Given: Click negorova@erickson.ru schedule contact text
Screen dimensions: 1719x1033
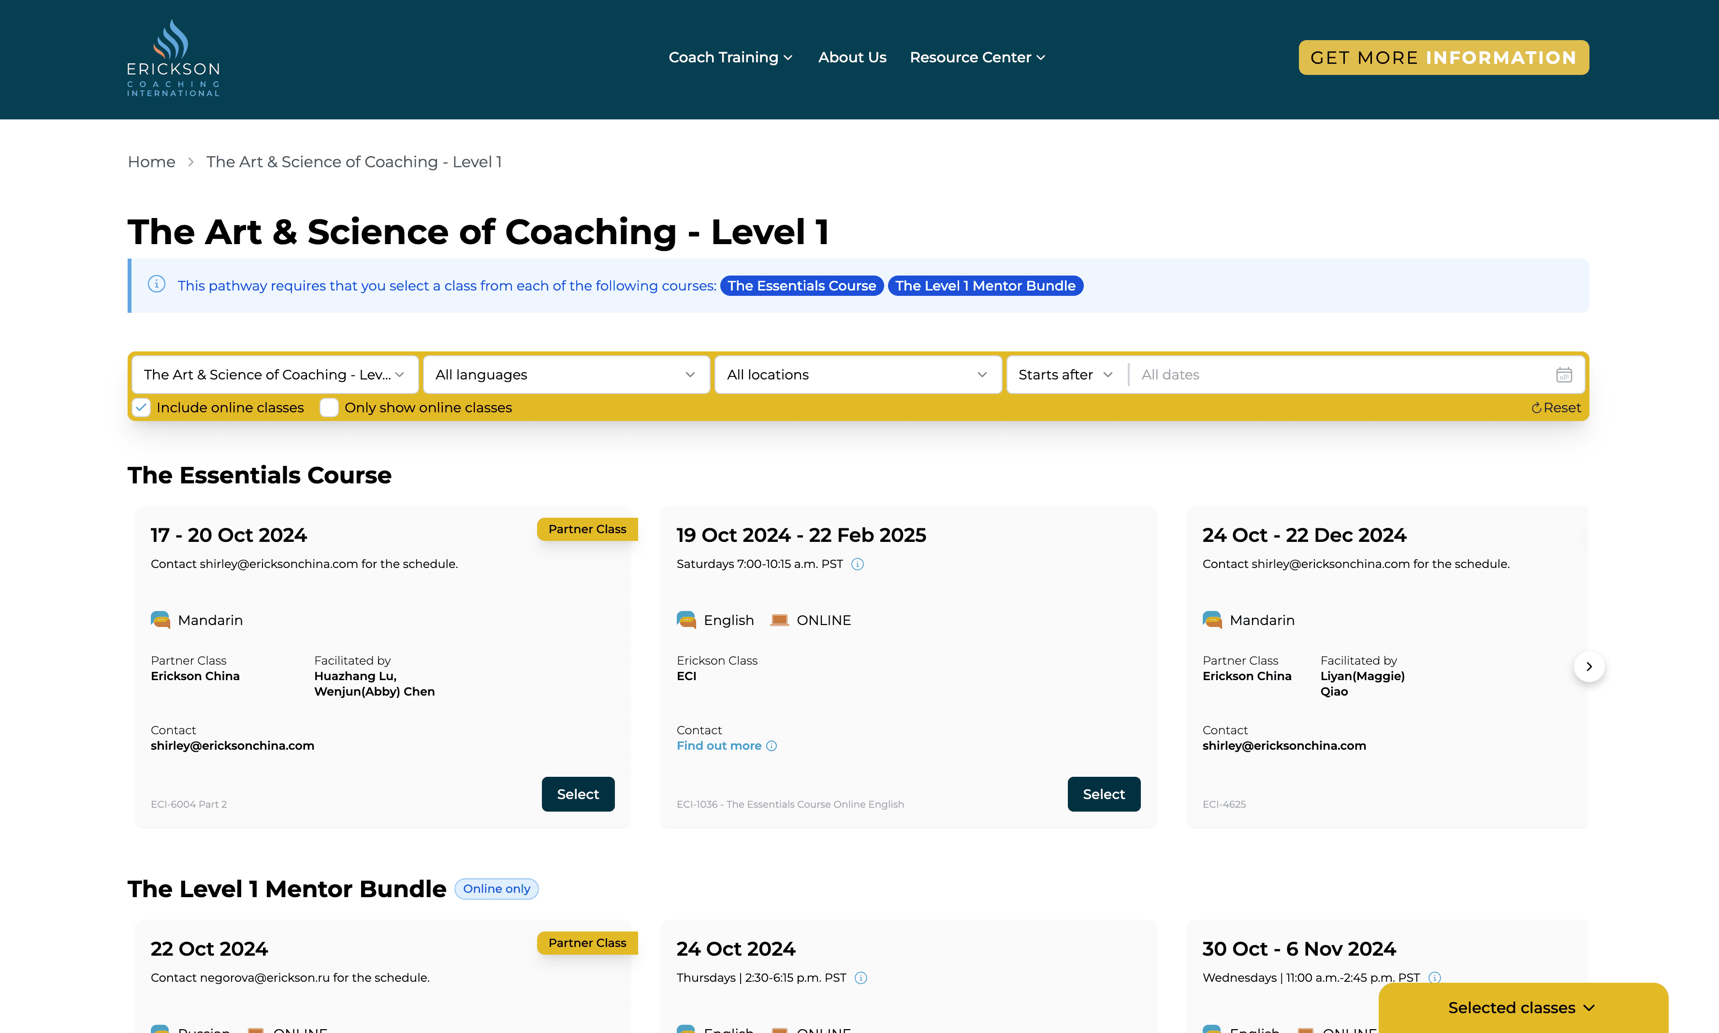Looking at the screenshot, I should [290, 977].
